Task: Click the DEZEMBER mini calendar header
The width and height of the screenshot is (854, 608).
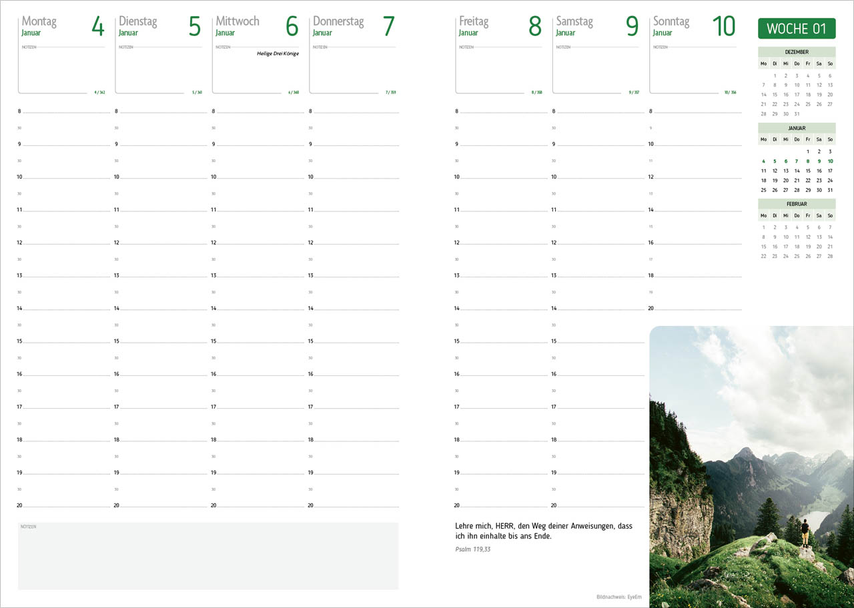Action: coord(797,52)
